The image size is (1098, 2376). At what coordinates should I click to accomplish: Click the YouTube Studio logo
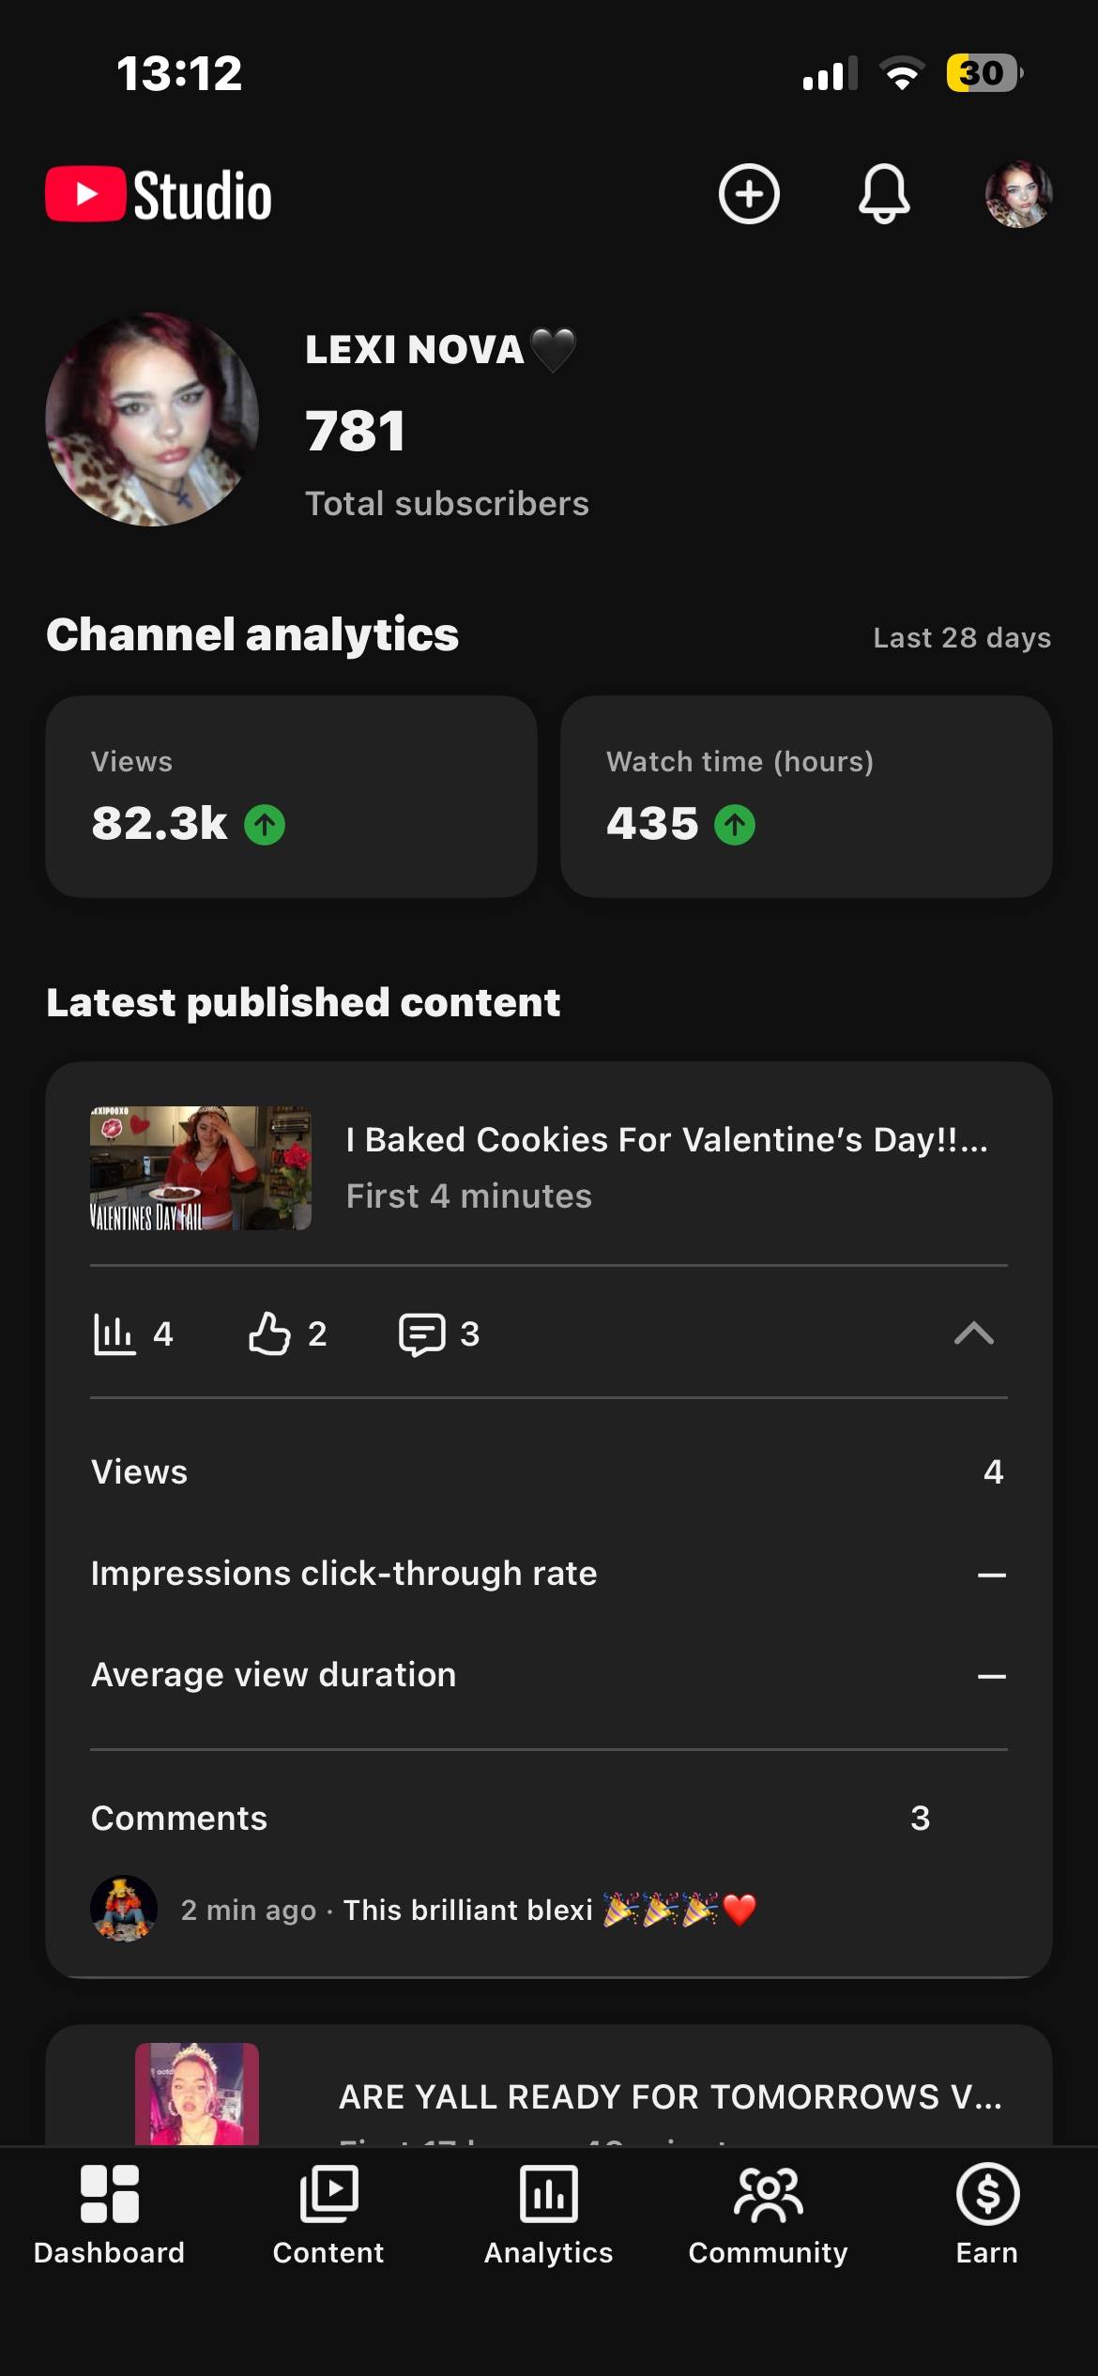[x=160, y=194]
